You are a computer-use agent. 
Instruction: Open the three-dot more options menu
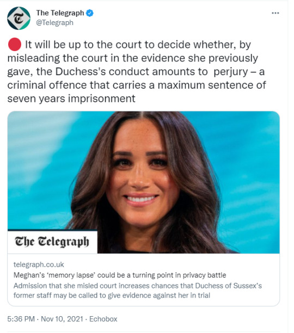click(275, 13)
